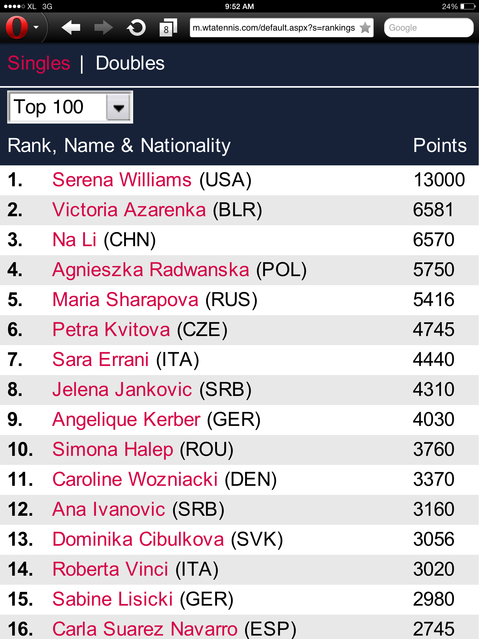
Task: Open Victoria Azarenka player link
Action: [x=129, y=210]
